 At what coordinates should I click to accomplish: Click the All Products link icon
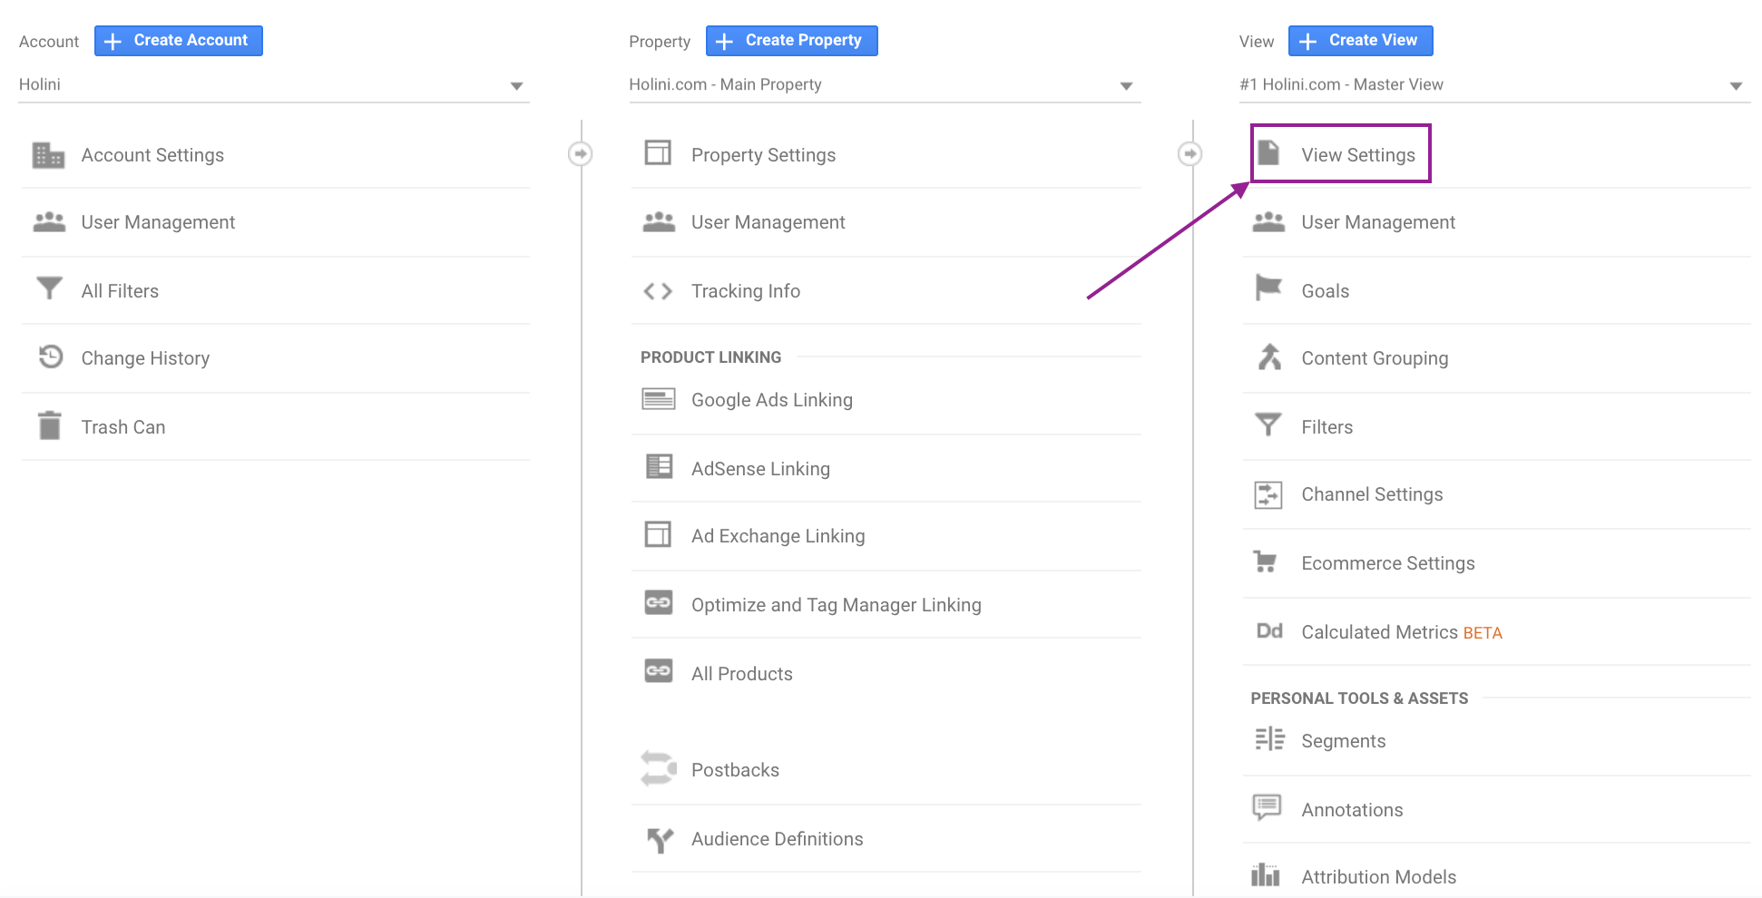pyautogui.click(x=659, y=670)
